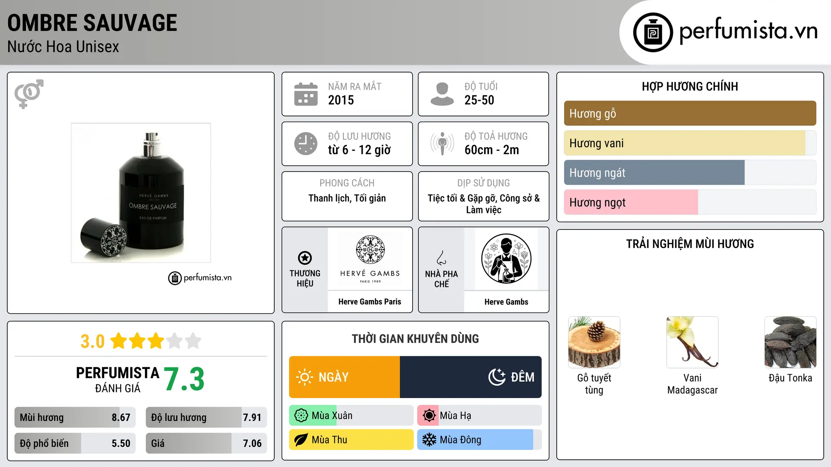The width and height of the screenshot is (831, 467).
Task: Click the moon icon next to Đêm
Action: [x=497, y=377]
